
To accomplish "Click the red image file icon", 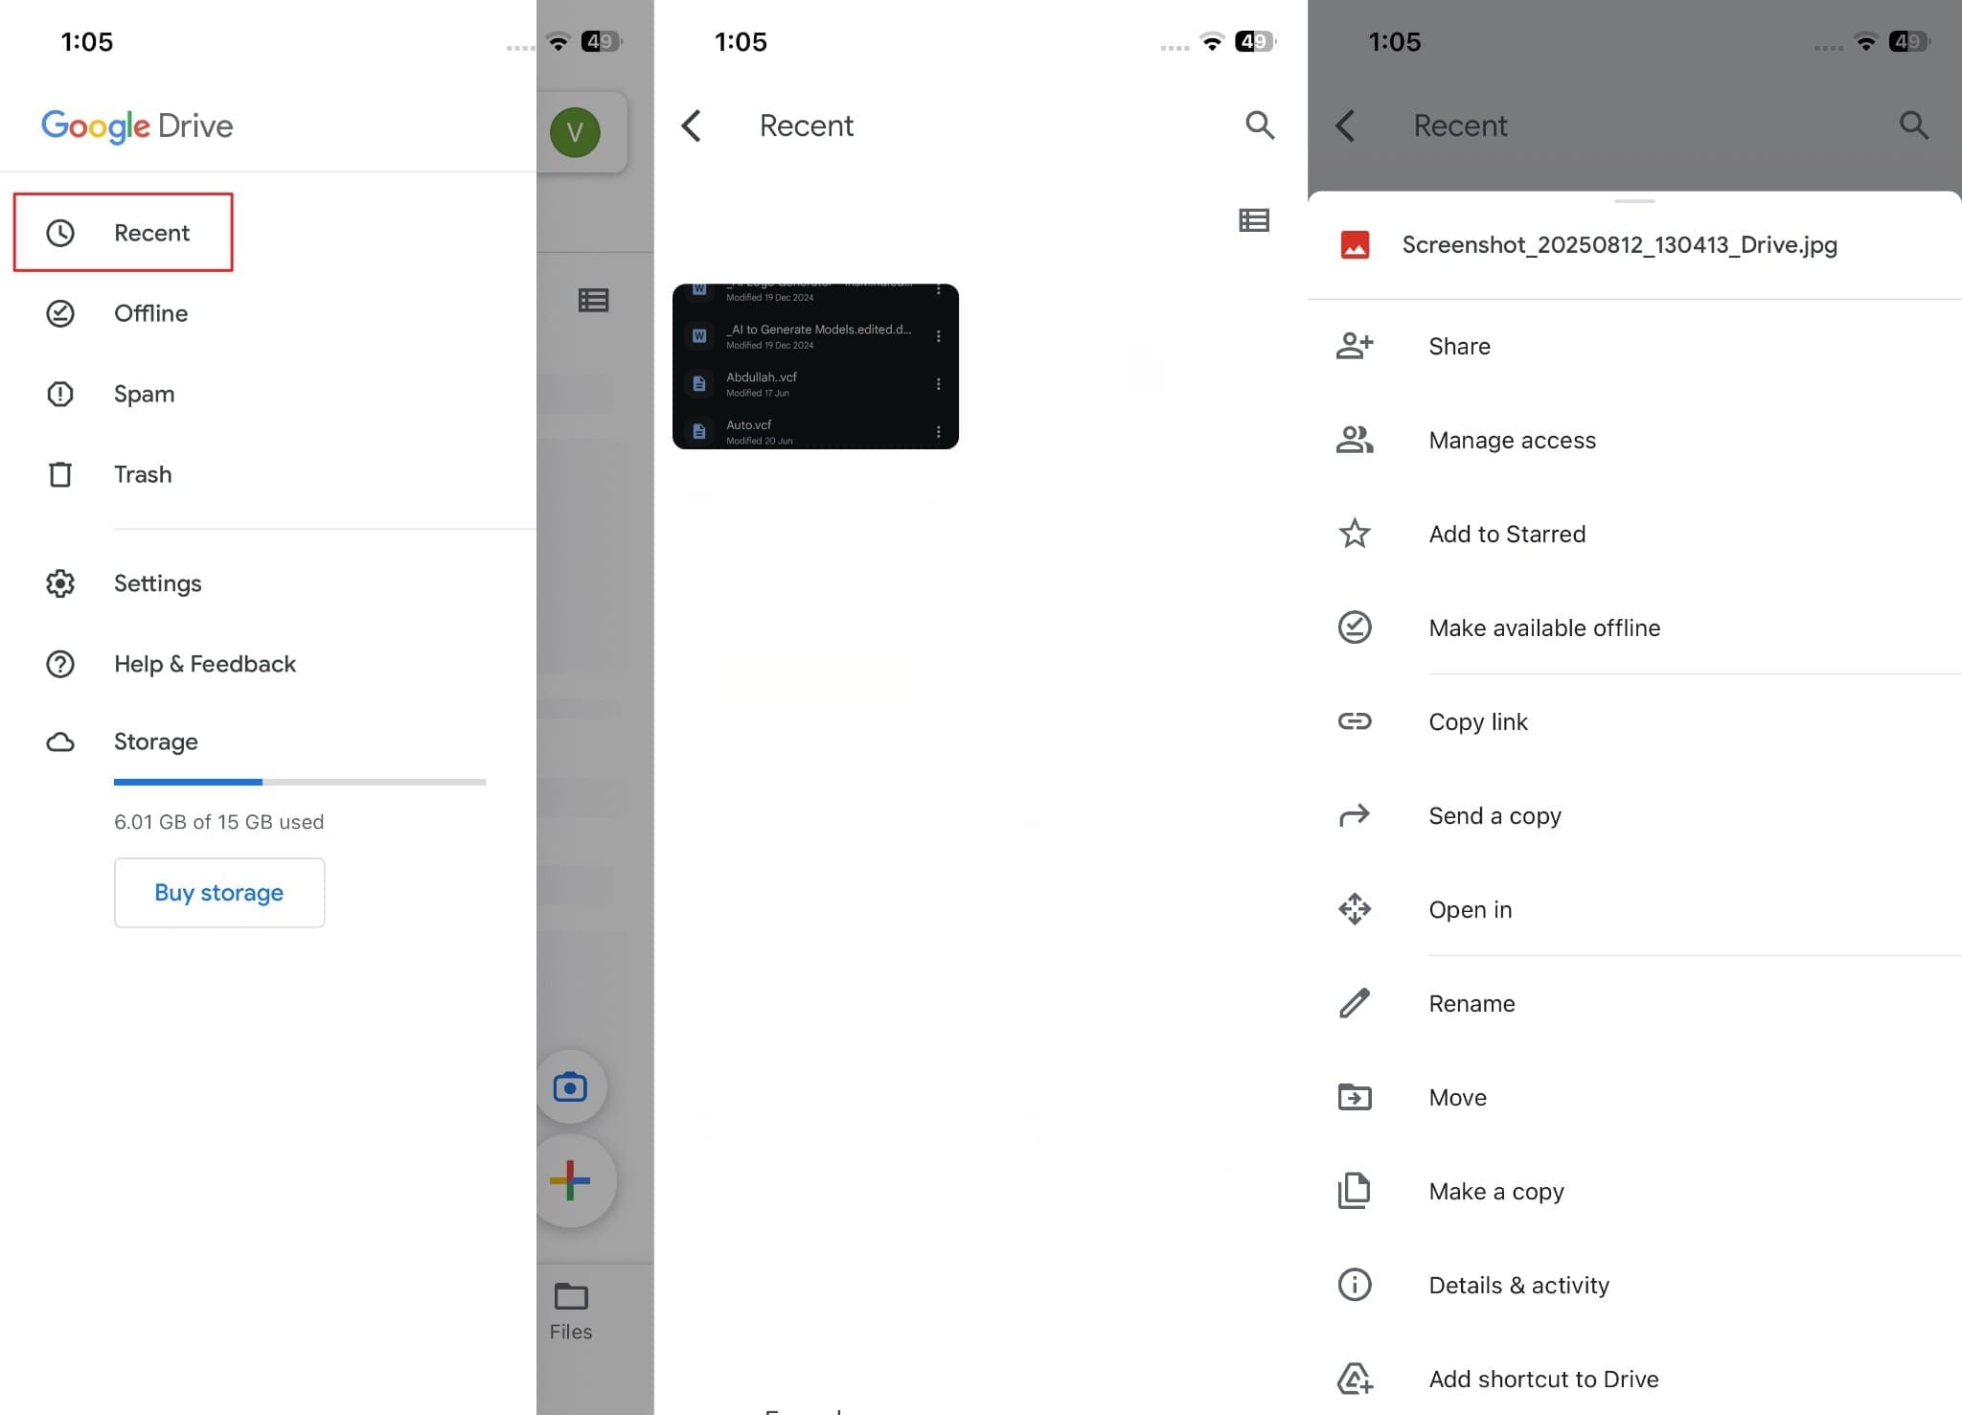I will [1355, 244].
